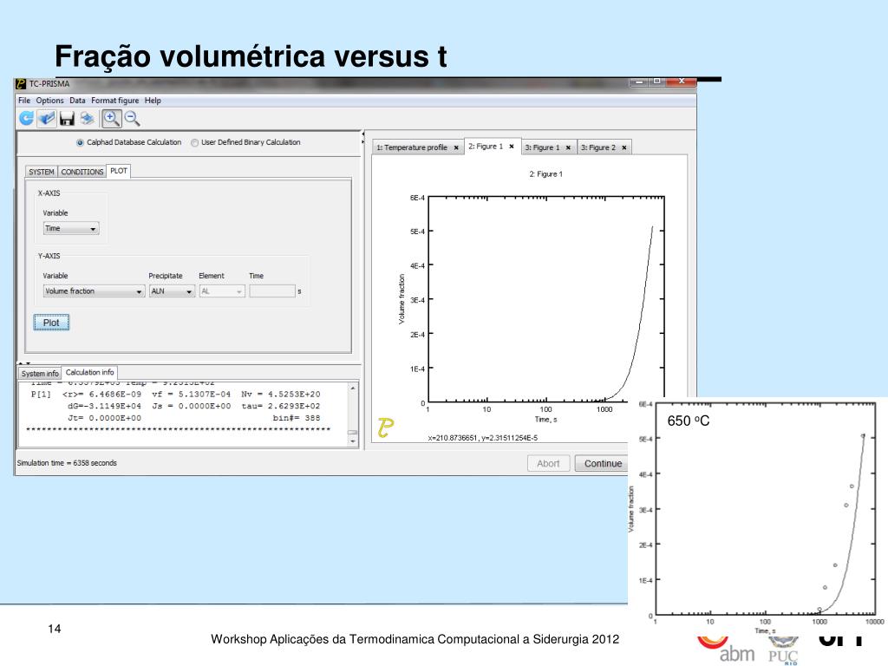Click the floppy disk save icon

point(67,118)
